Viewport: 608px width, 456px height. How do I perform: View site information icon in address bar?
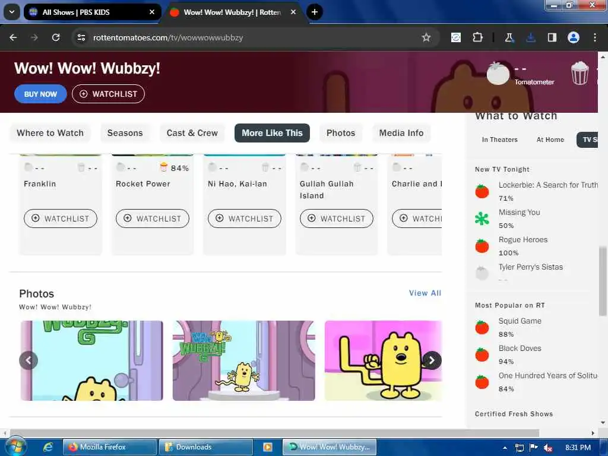[x=81, y=37]
